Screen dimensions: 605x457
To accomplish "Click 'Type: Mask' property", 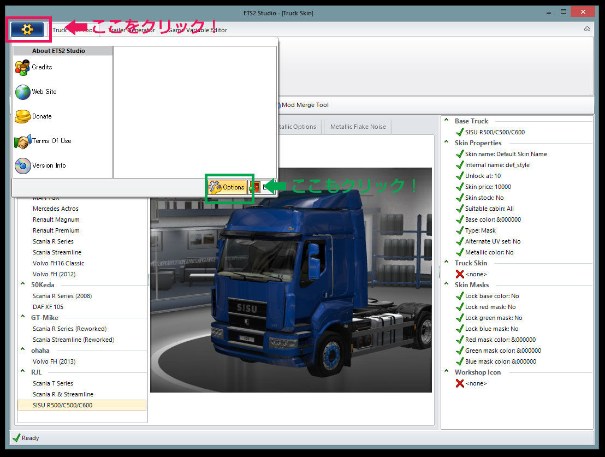I will click(476, 230).
